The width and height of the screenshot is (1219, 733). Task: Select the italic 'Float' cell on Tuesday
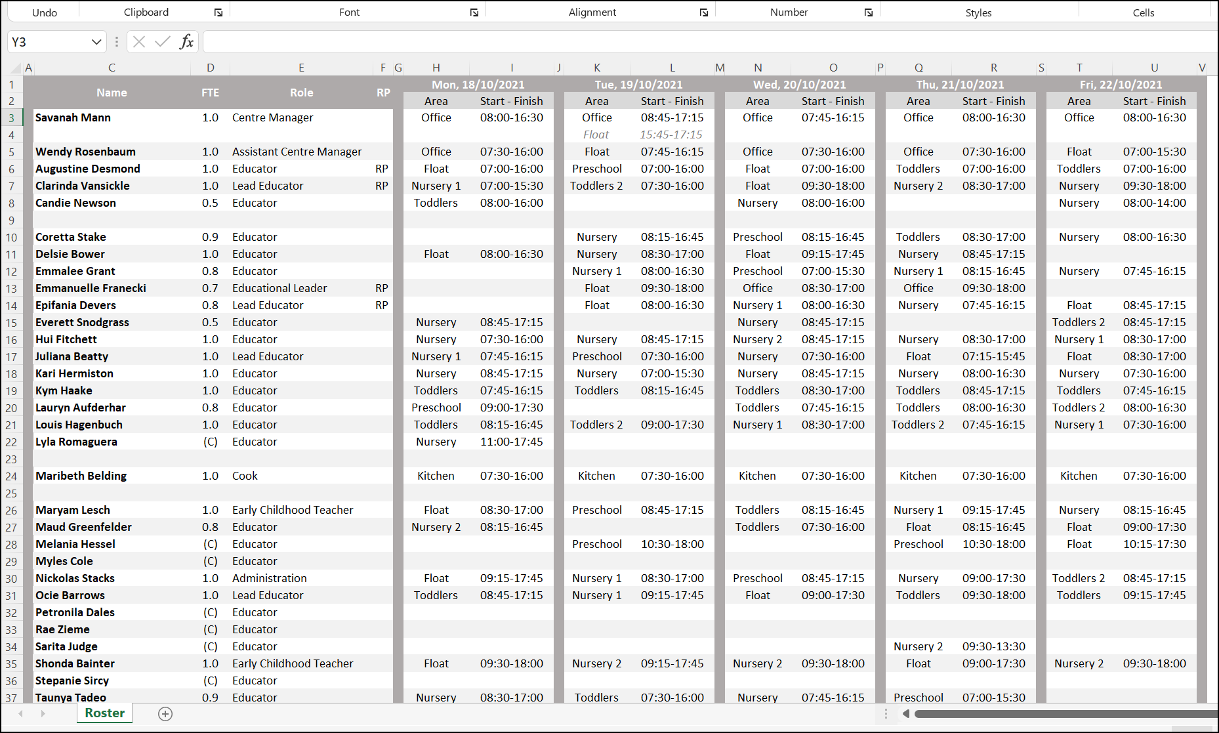pyautogui.click(x=596, y=135)
